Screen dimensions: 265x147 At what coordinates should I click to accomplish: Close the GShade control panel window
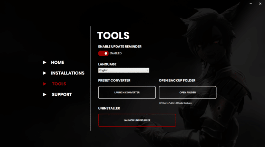(x=260, y=3)
